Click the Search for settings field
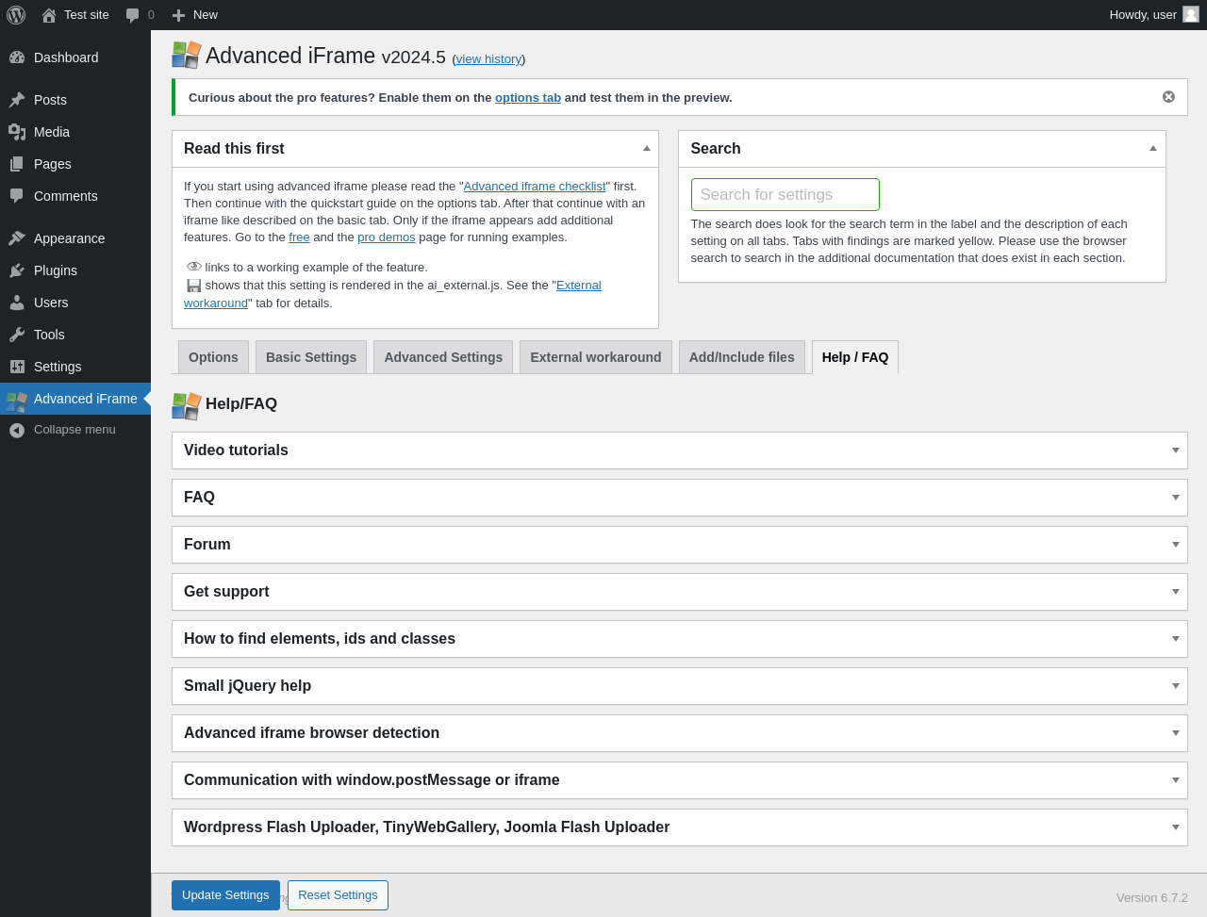This screenshot has width=1207, height=917. 785,195
